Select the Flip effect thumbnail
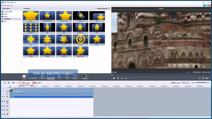212x119 pixels. (47, 28)
